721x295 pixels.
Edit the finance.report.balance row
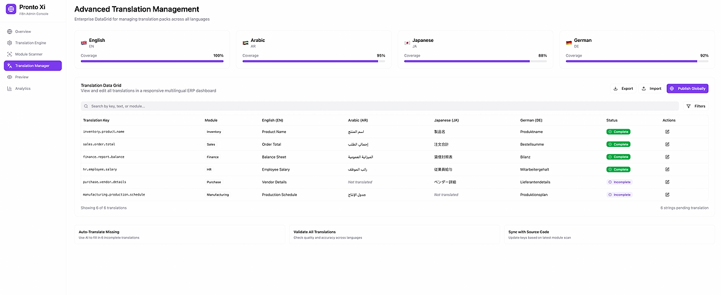667,157
